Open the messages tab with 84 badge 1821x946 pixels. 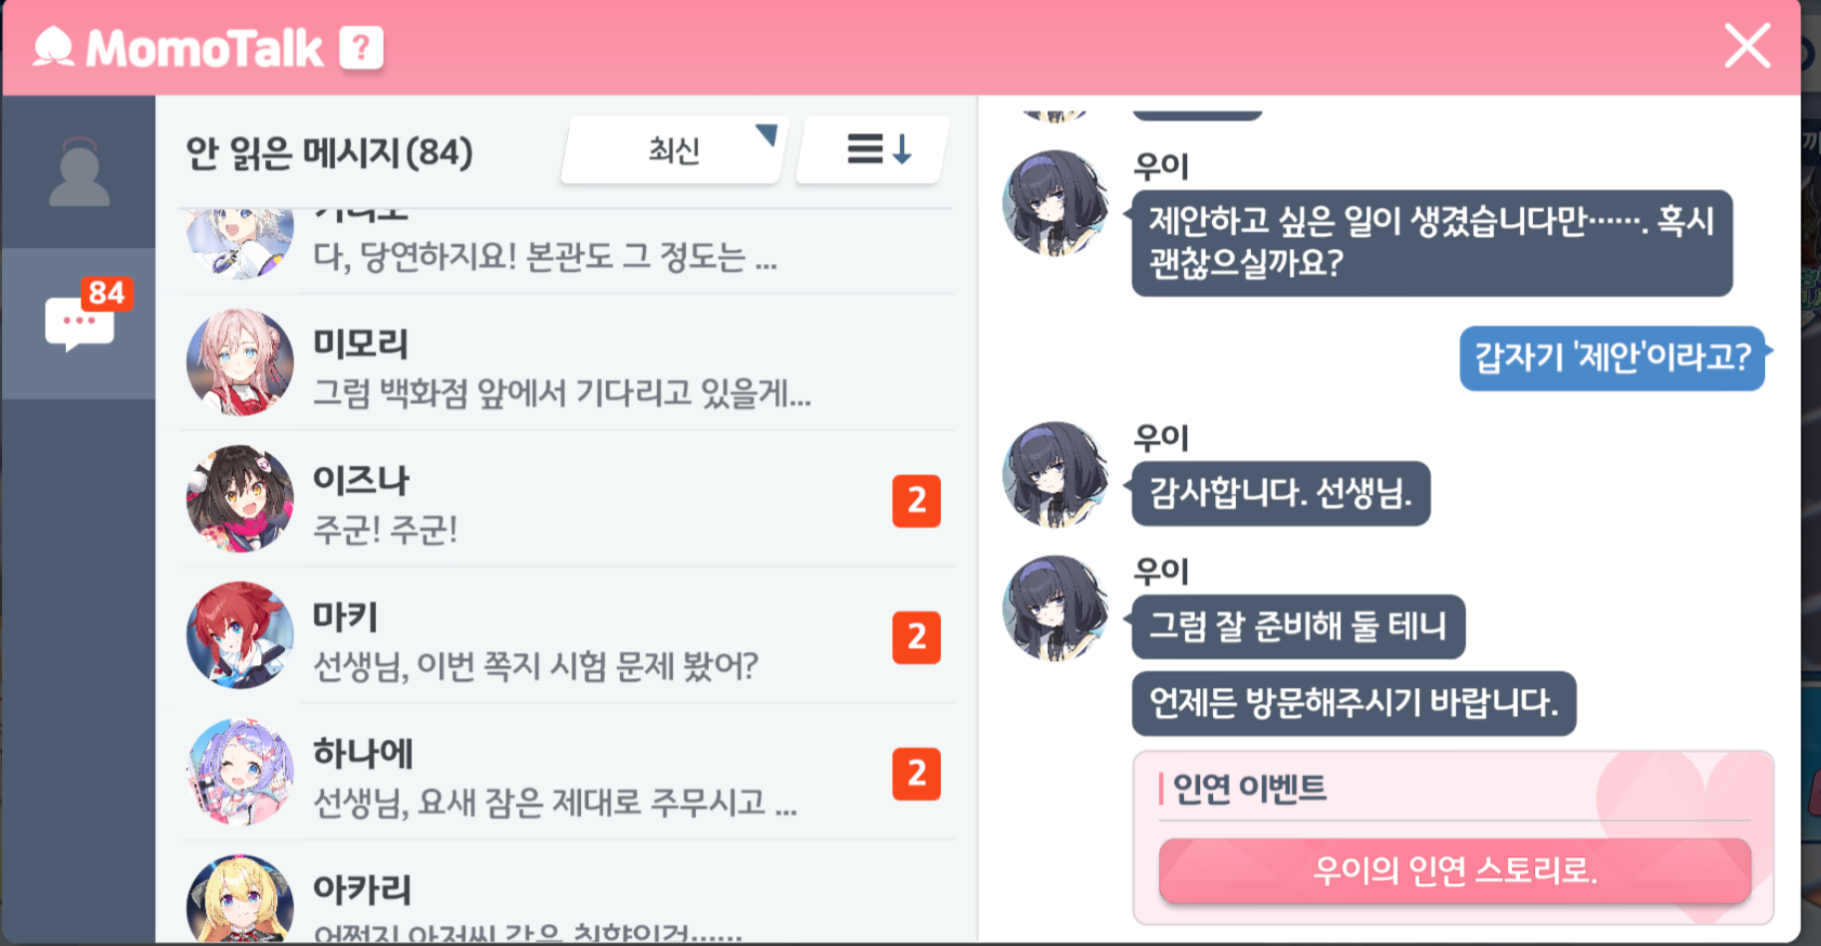click(79, 323)
